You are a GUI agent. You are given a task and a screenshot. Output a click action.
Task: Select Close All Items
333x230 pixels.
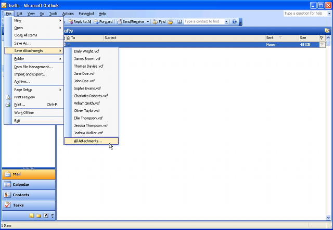click(34, 35)
